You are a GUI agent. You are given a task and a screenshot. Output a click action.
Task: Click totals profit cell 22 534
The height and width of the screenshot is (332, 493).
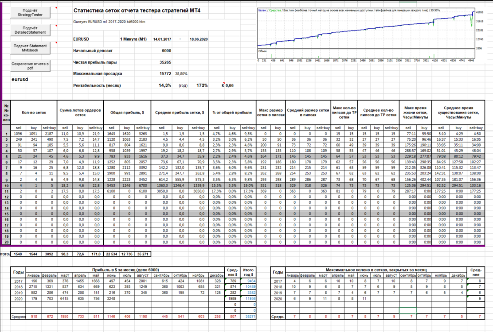point(112,254)
